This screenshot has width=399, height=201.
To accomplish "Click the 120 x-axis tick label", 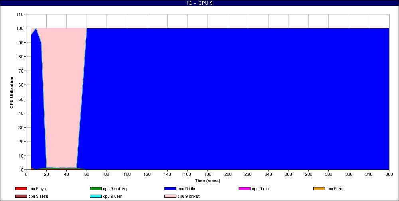I will (147, 175).
